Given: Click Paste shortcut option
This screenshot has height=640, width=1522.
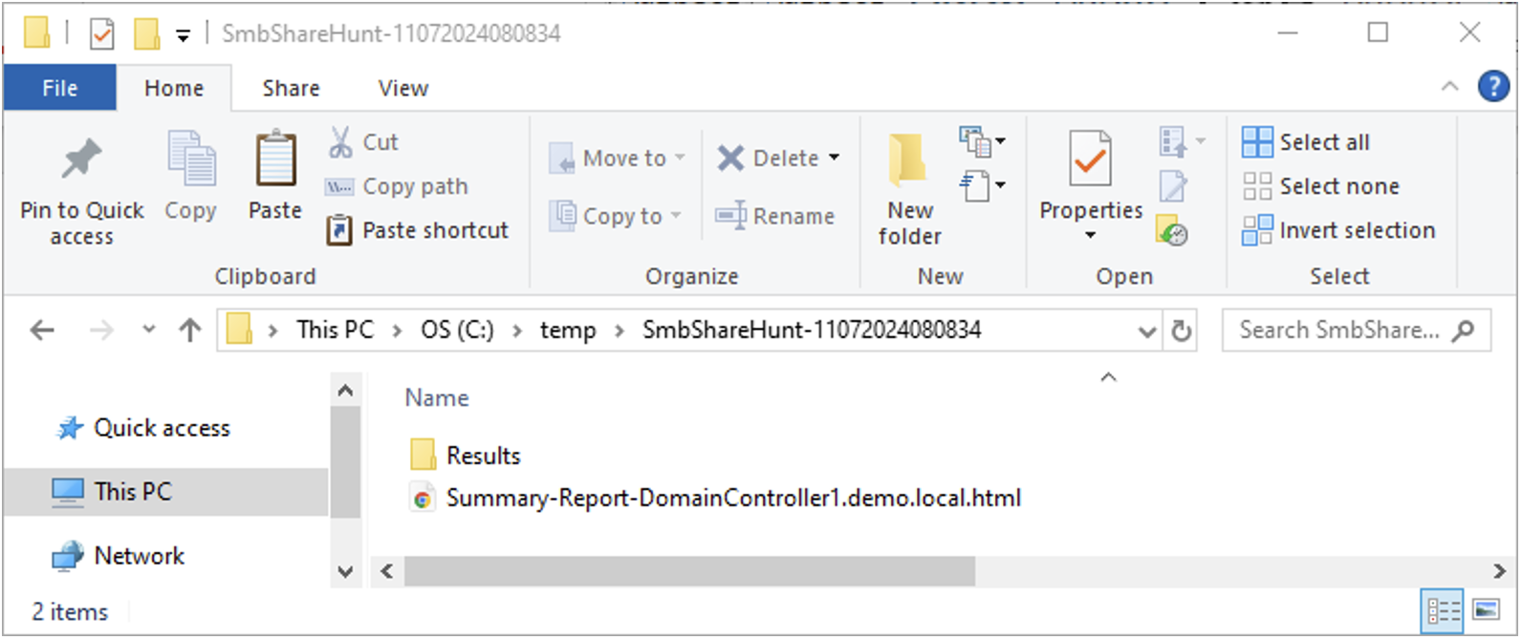Looking at the screenshot, I should [x=418, y=230].
